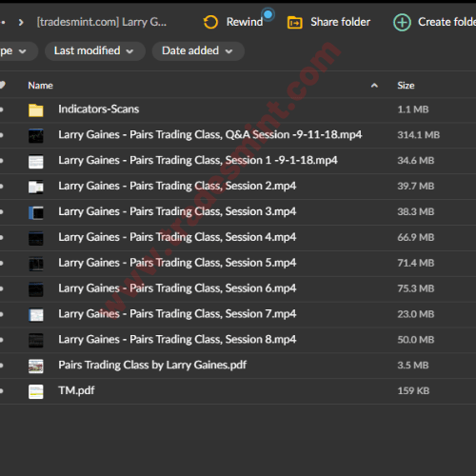The width and height of the screenshot is (476, 476).
Task: Click the breadcrumb chevron before tradesmint folder
Action: coord(21,23)
